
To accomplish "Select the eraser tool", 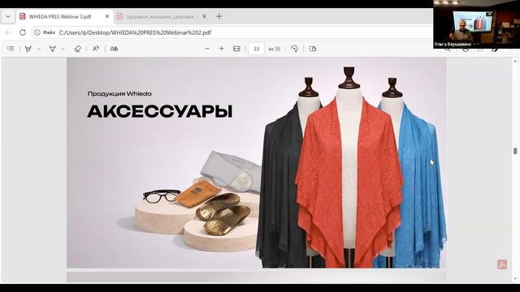I will pos(78,49).
